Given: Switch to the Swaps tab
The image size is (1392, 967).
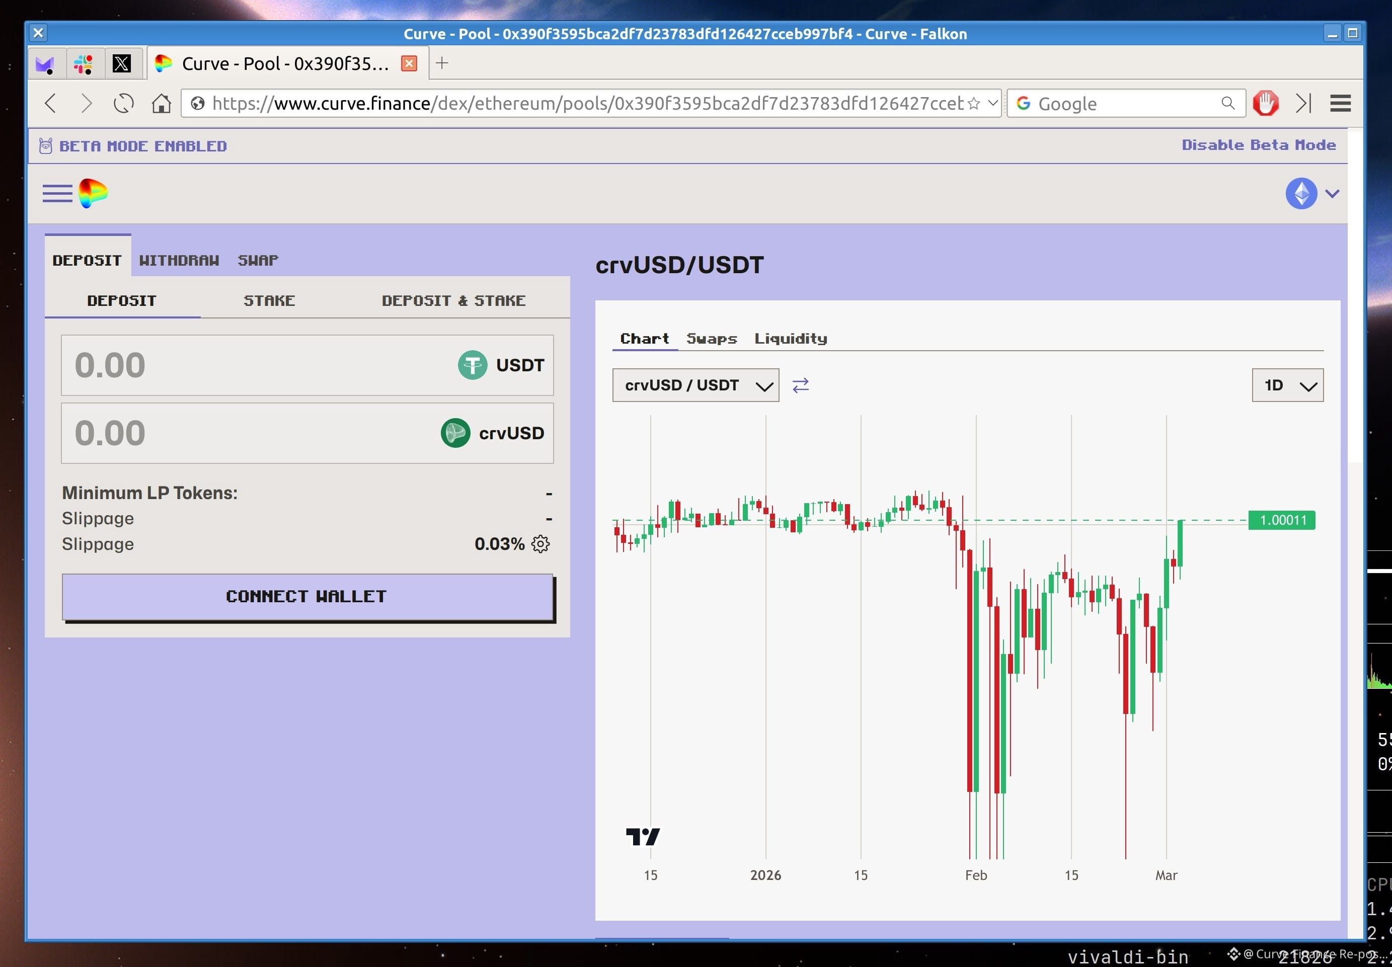Looking at the screenshot, I should coord(712,339).
